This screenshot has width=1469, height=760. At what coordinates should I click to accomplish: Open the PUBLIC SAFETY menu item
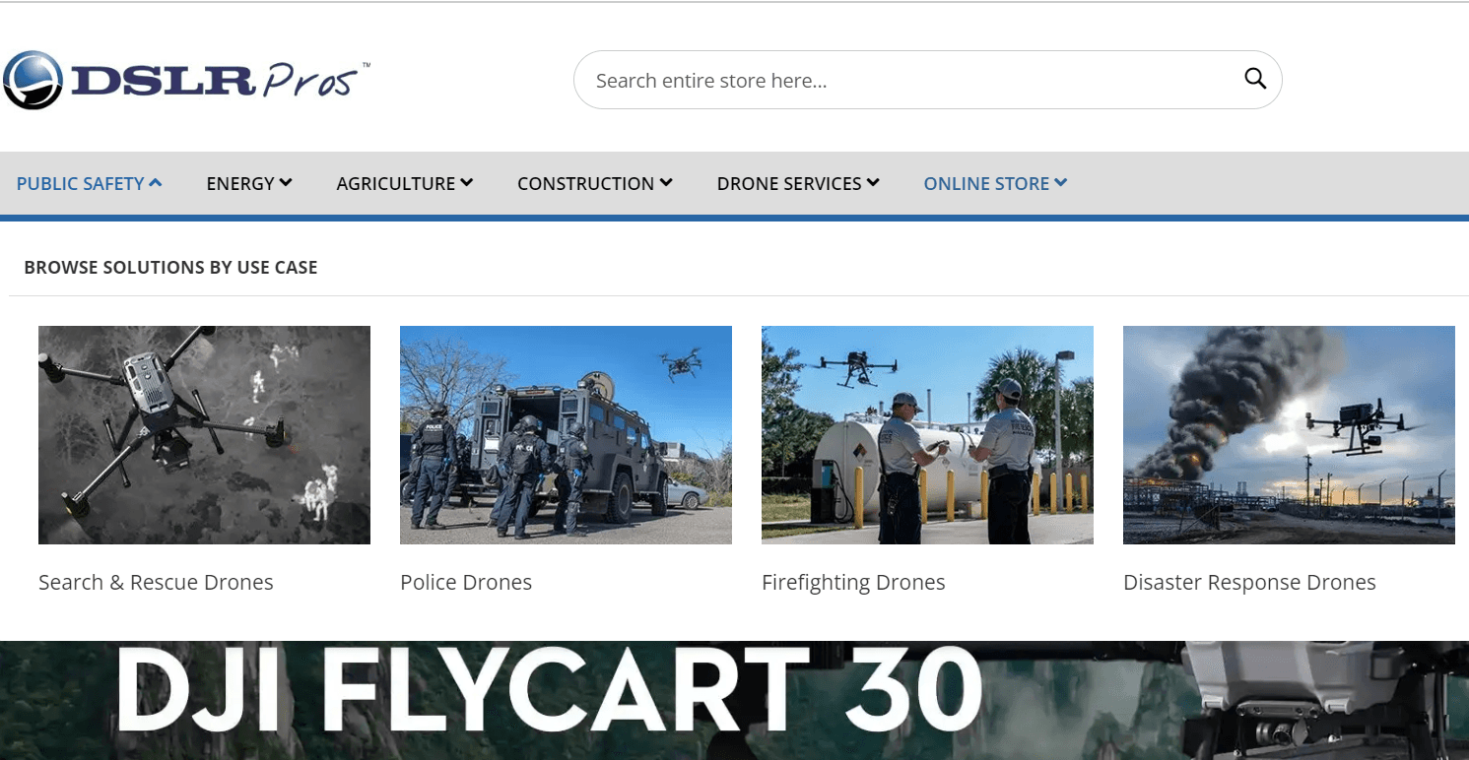(x=81, y=183)
